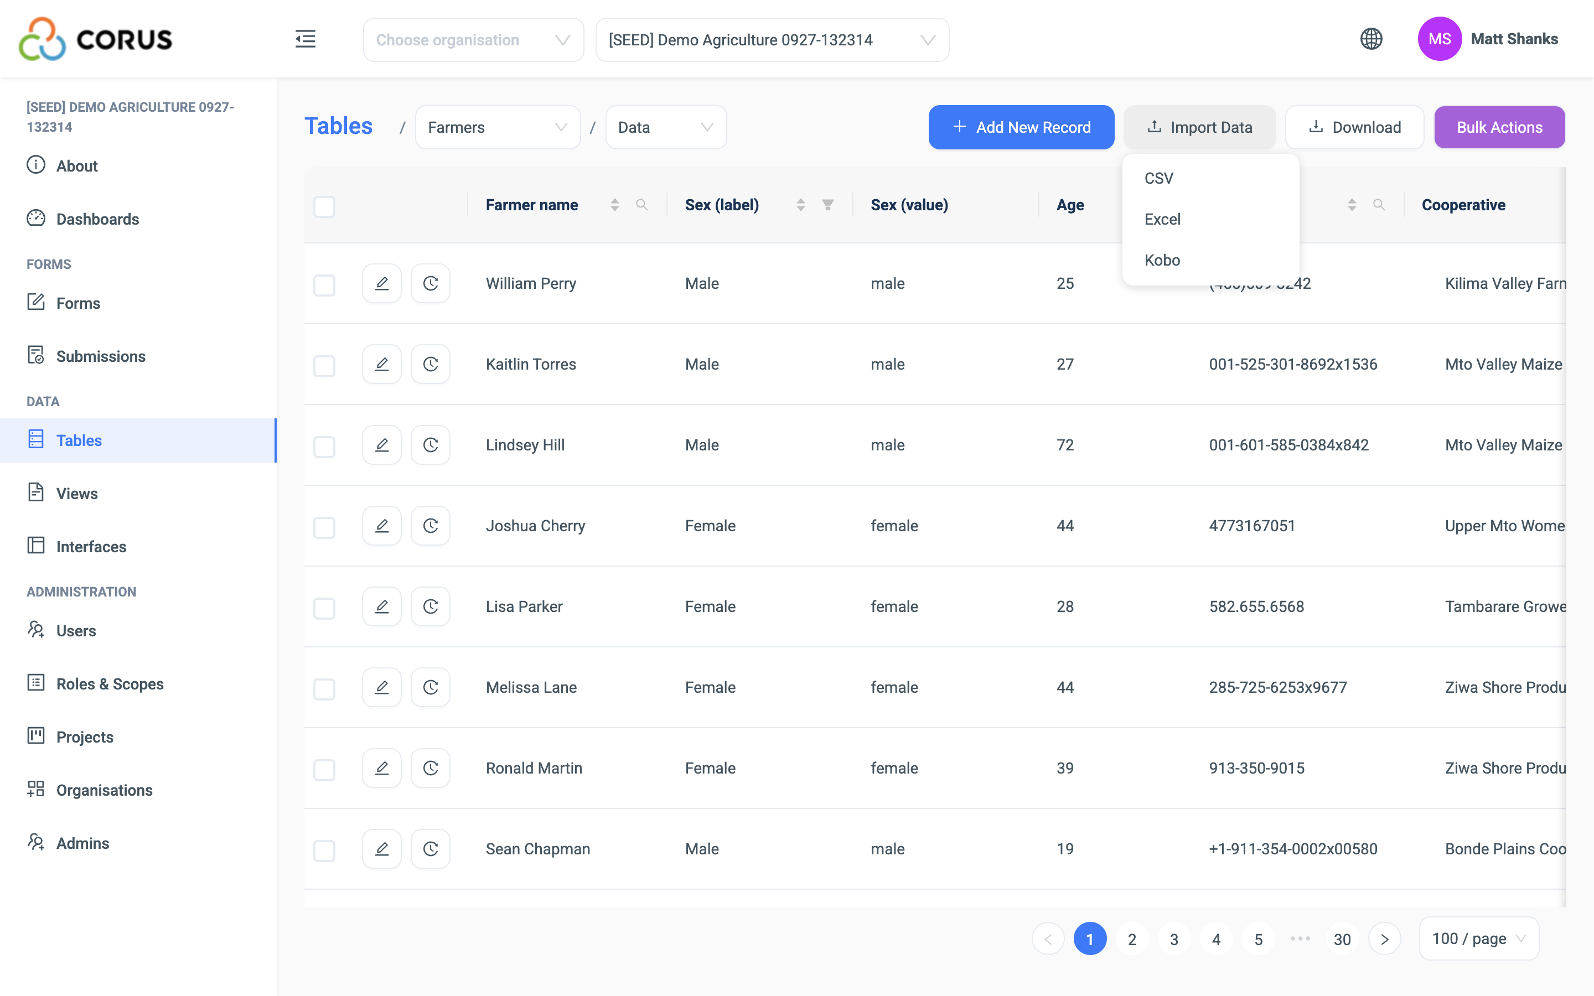
Task: Edit Kaitlin Torres's record with the pencil icon
Action: coord(381,364)
